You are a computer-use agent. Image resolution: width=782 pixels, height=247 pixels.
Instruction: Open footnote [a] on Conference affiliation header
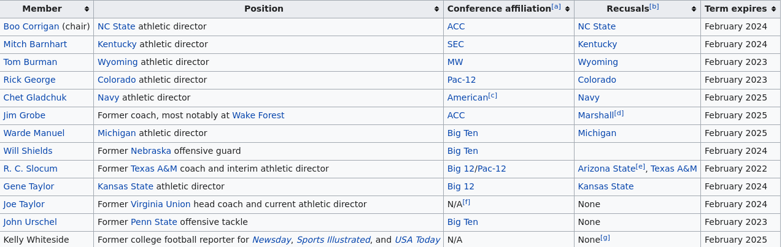point(556,7)
